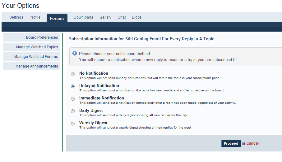Image resolution: width=282 pixels, height=162 pixels.
Task: Pick the Daily Digest radio button
Action: click(x=73, y=111)
